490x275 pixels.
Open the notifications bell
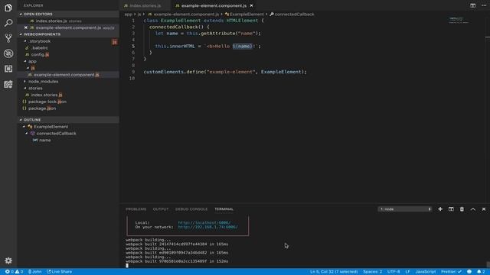481,272
